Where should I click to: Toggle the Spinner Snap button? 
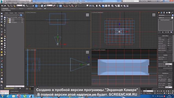pos(73,6)
